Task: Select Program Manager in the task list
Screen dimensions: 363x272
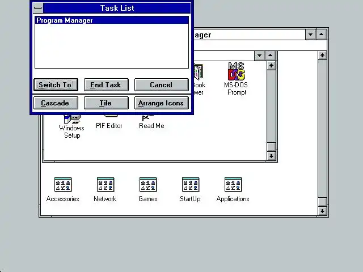Action: coord(112,20)
